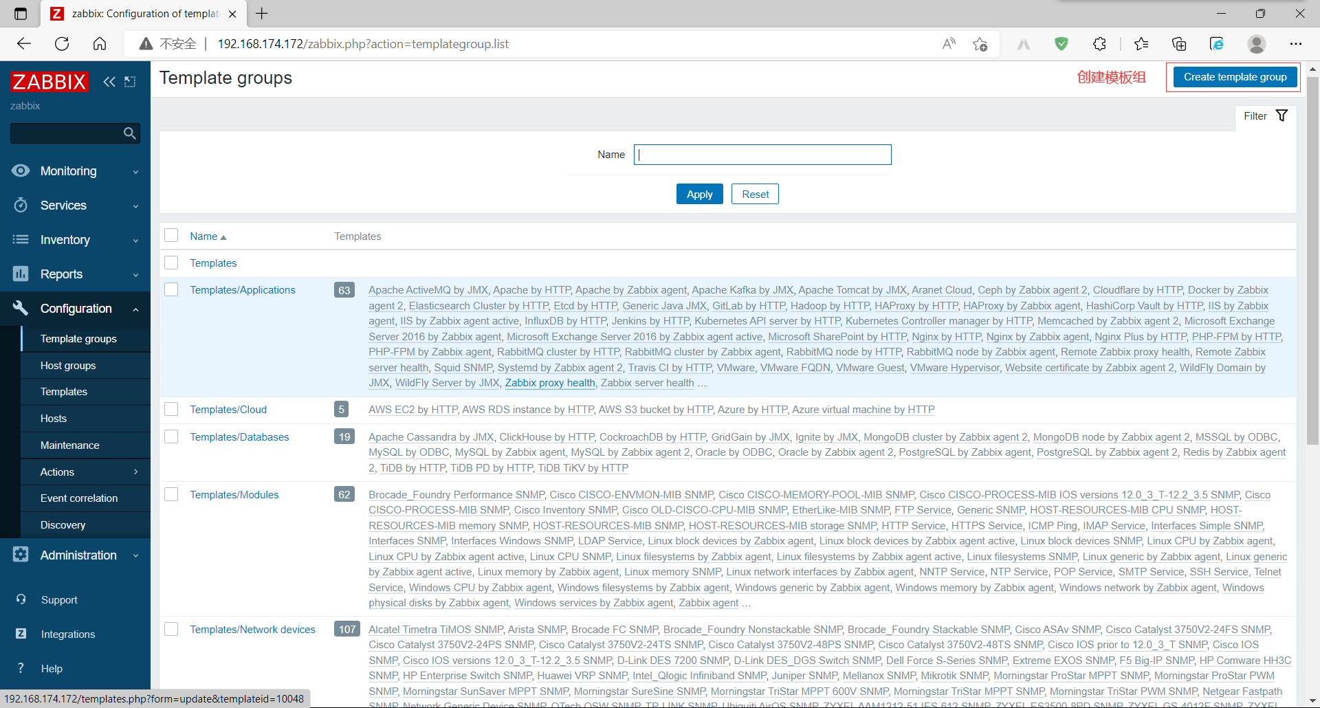Open Hosts menu item
This screenshot has width=1320, height=708.
click(85, 418)
